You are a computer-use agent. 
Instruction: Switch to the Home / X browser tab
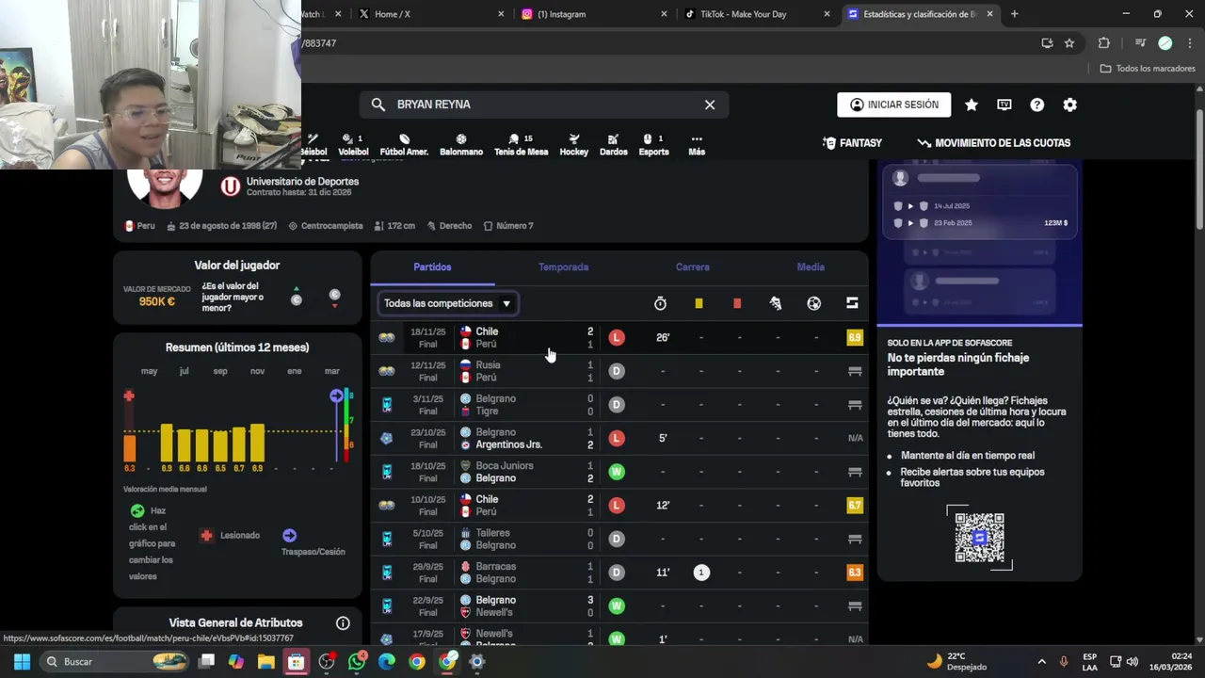tap(430, 14)
